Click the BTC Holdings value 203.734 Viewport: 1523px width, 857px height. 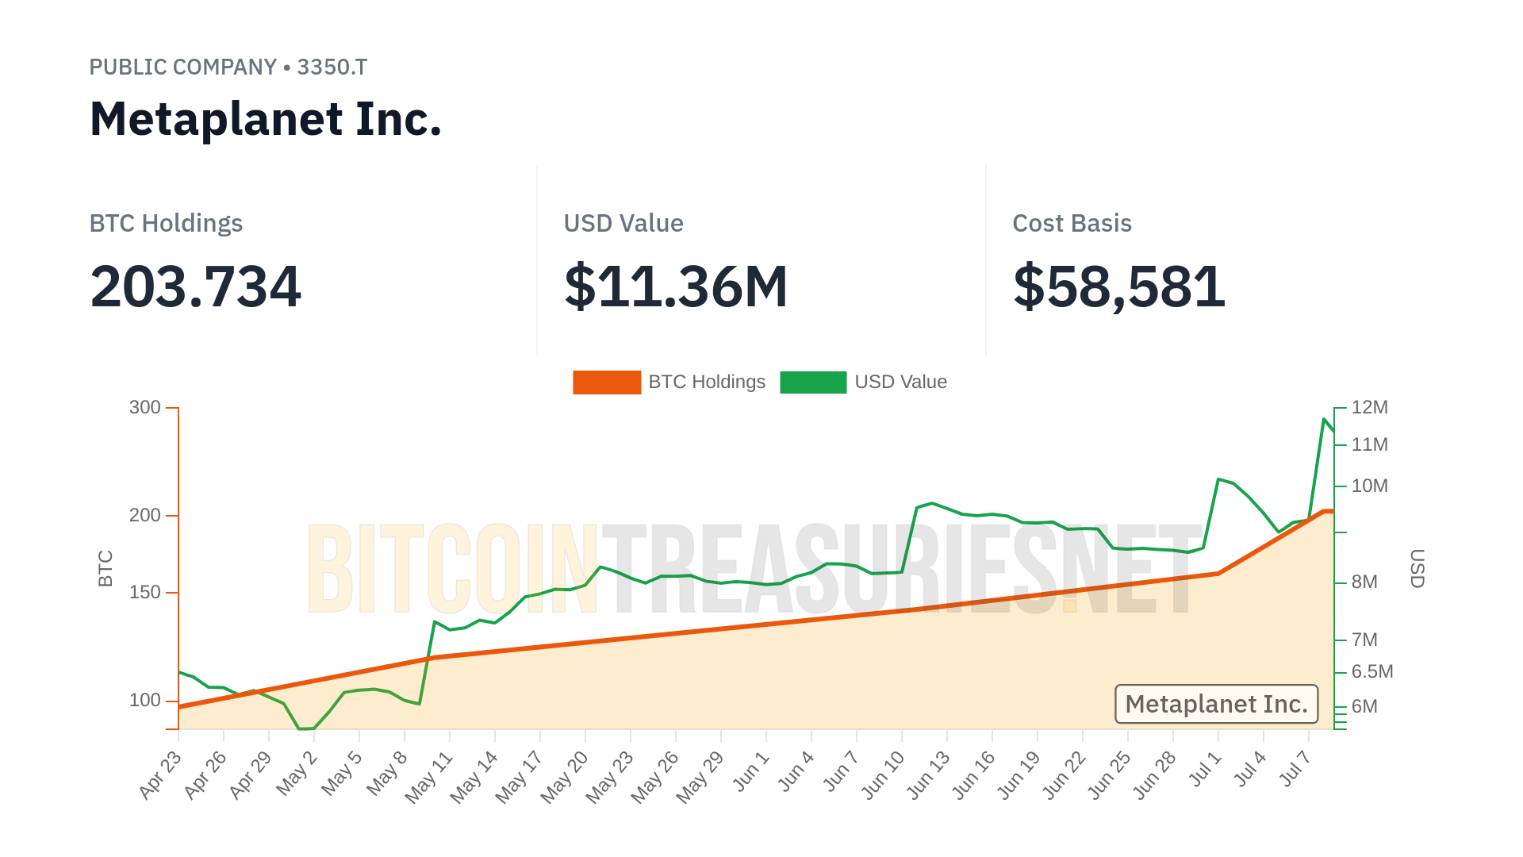coord(195,286)
